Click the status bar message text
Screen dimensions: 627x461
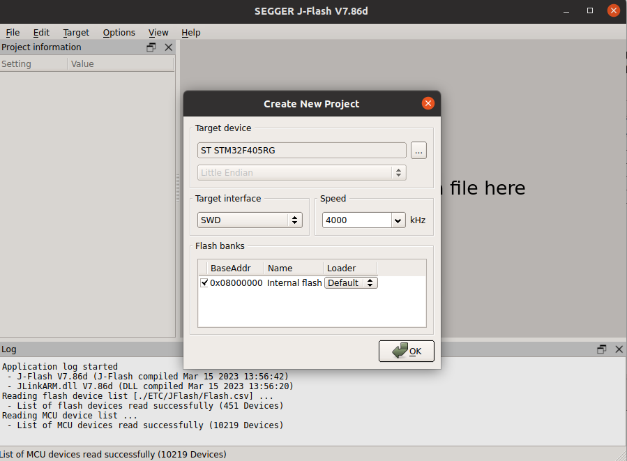pyautogui.click(x=113, y=455)
